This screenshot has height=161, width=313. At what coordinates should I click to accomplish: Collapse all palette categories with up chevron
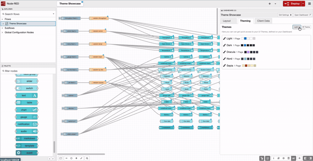49,159
